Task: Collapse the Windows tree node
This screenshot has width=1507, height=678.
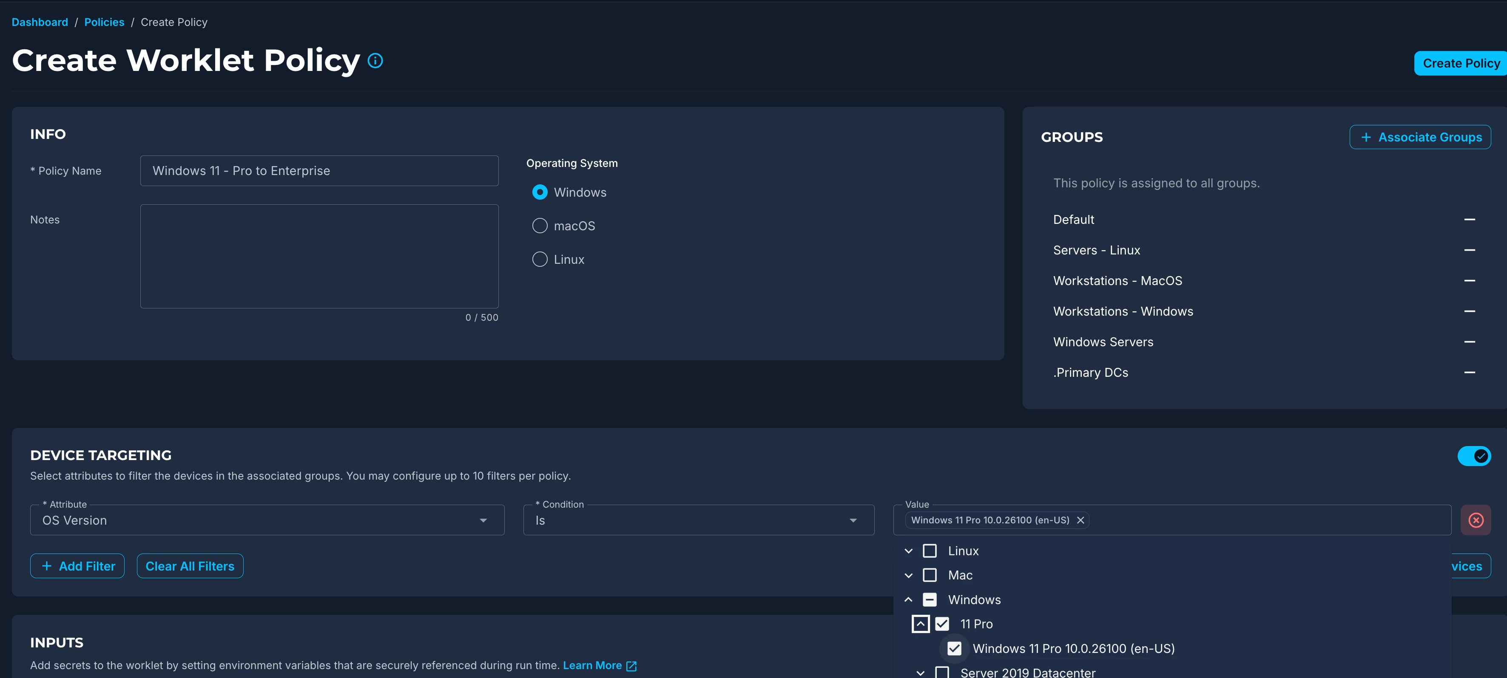Action: click(x=908, y=600)
